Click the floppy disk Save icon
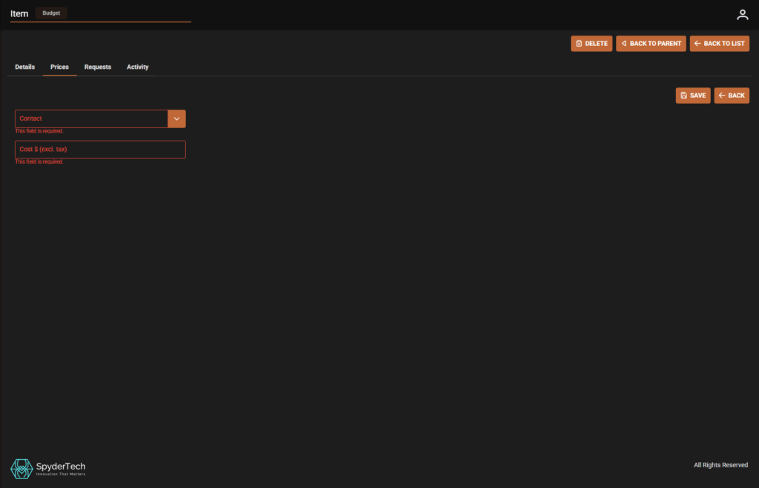Screen dimensions: 759x488 [683, 96]
